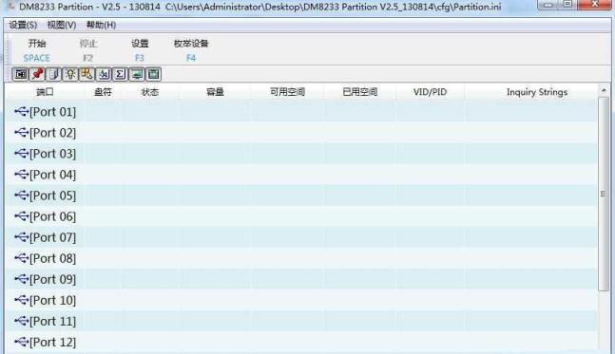This screenshot has height=354, width=615.
Task: Click the document page toolbar icon
Action: (x=54, y=74)
